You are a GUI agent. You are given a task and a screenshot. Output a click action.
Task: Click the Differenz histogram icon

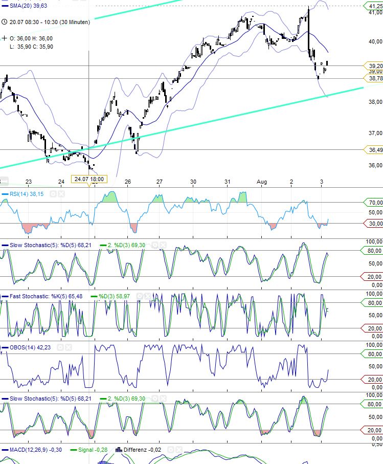119,450
